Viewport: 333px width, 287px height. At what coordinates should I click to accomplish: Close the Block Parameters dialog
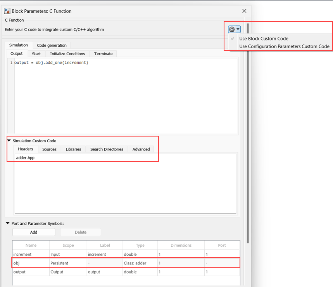[x=244, y=11]
